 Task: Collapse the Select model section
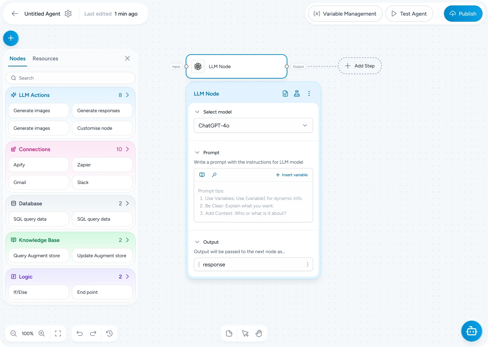tap(197, 112)
